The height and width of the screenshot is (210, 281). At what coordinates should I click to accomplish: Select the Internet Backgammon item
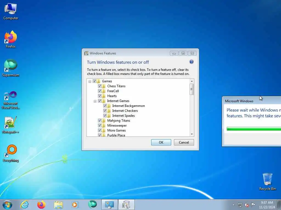point(128,106)
